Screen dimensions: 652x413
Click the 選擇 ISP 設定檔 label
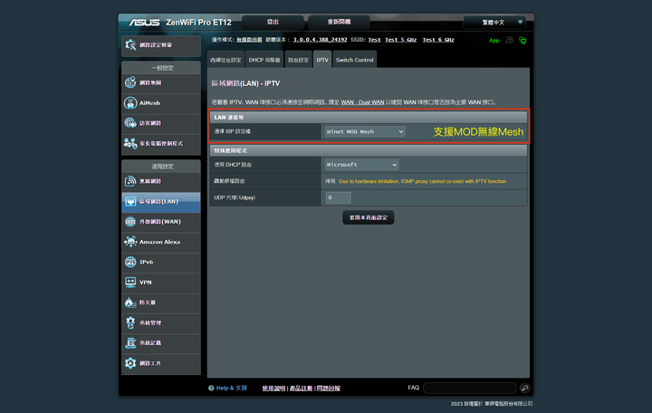(233, 131)
